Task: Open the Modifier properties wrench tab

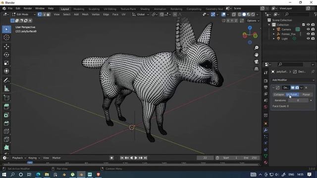Action: [x=265, y=130]
